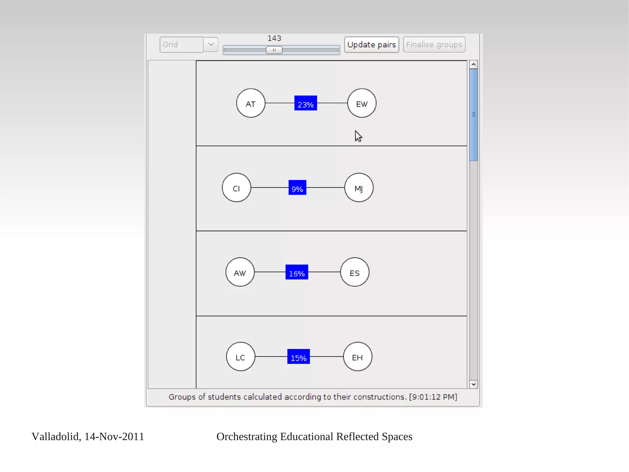Click the vertical scrollbar thumb
The height and width of the screenshot is (472, 629).
point(474,114)
